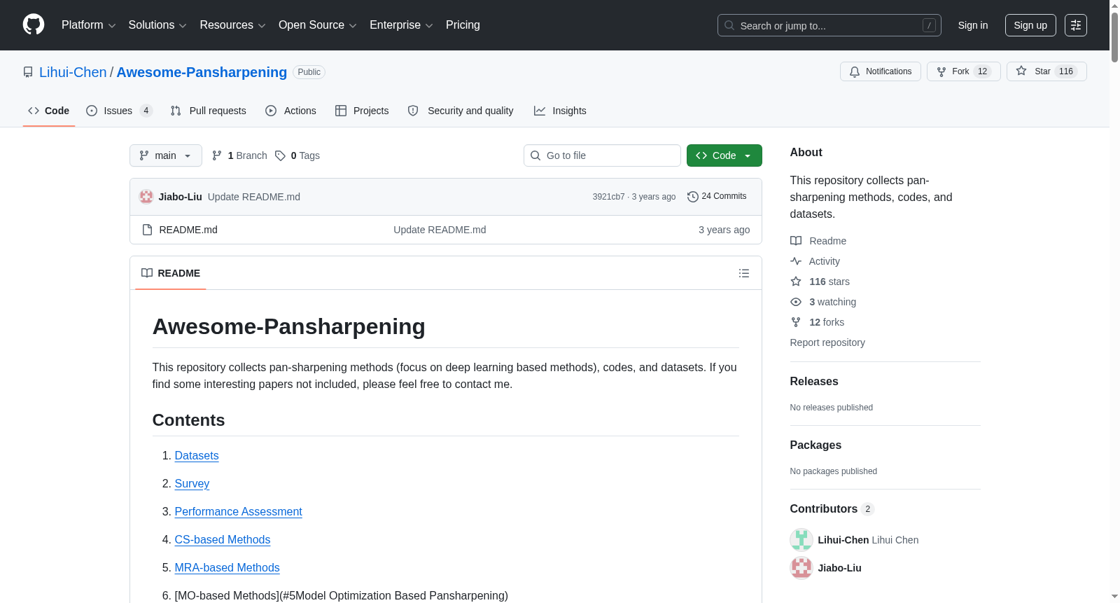This screenshot has width=1120, height=603.
Task: Open the Projects tab
Action: pos(362,111)
